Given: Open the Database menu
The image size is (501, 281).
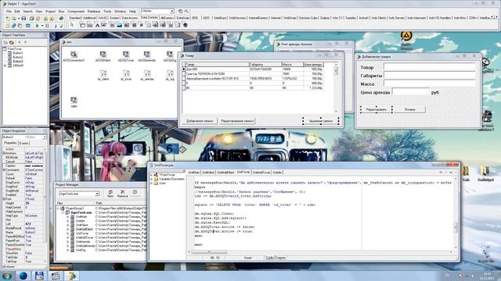Looking at the screenshot, I should tap(94, 11).
